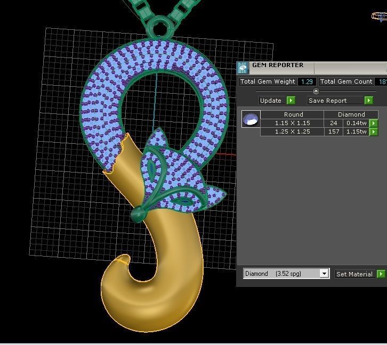Click the GEM REPORTER title tab
The height and width of the screenshot is (345, 387).
[x=278, y=65]
